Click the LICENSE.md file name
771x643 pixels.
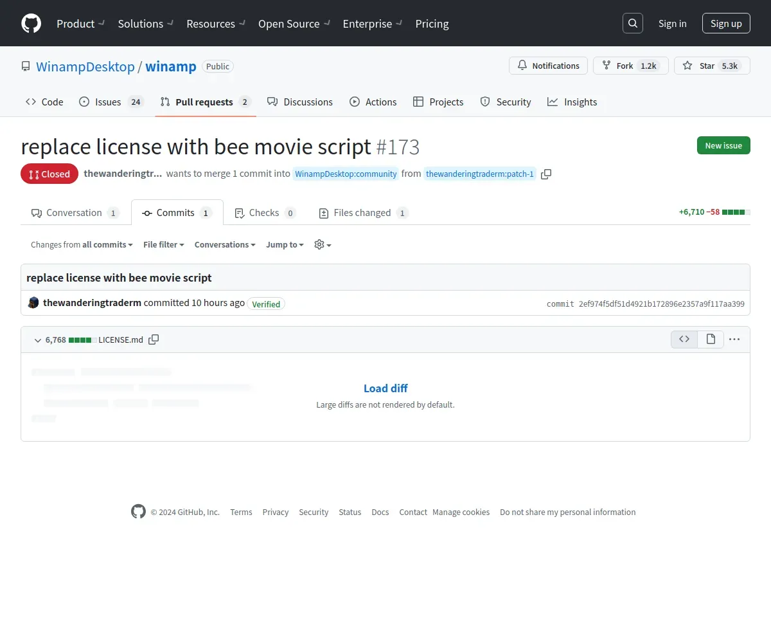coord(121,340)
